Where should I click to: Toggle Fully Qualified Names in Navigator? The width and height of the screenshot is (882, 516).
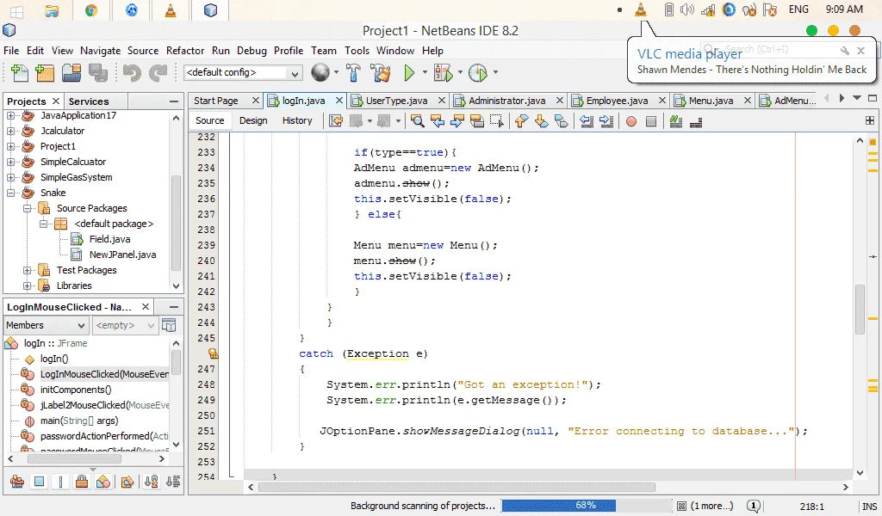tap(127, 482)
